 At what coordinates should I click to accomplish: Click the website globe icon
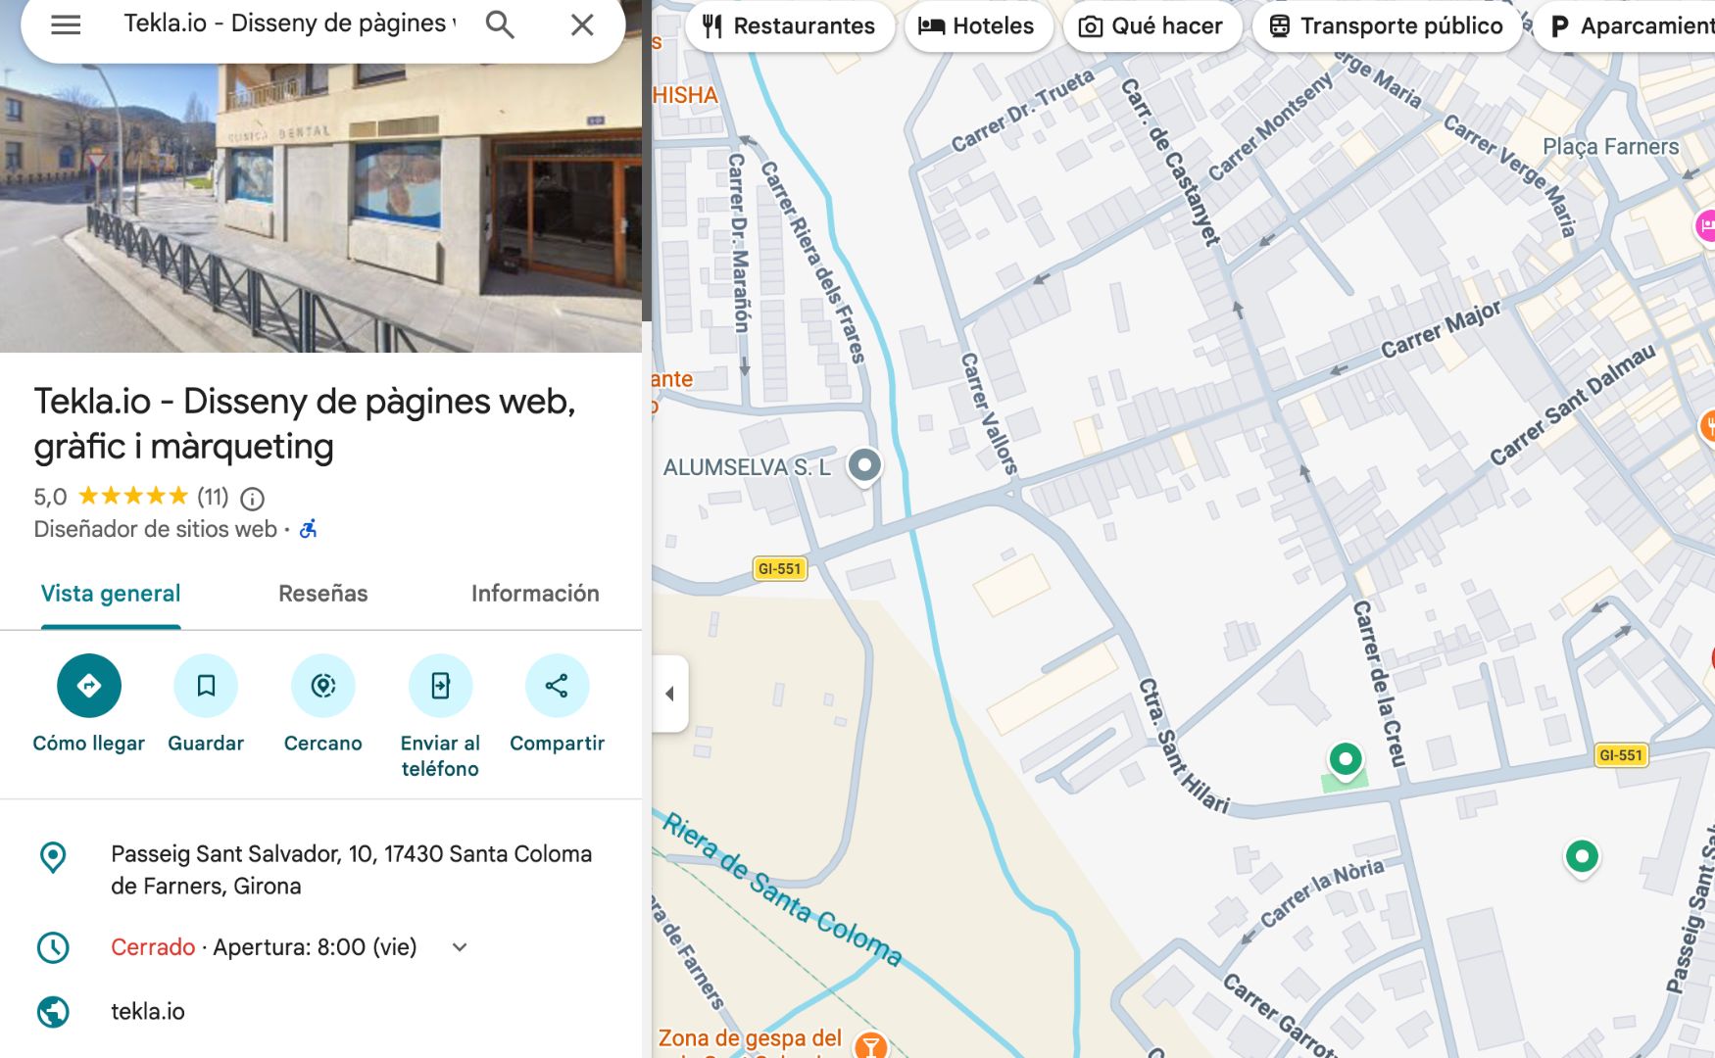coord(53,1011)
